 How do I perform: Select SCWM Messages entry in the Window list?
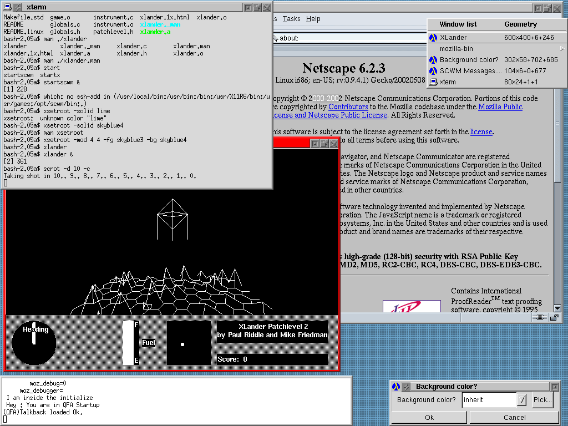pos(496,71)
